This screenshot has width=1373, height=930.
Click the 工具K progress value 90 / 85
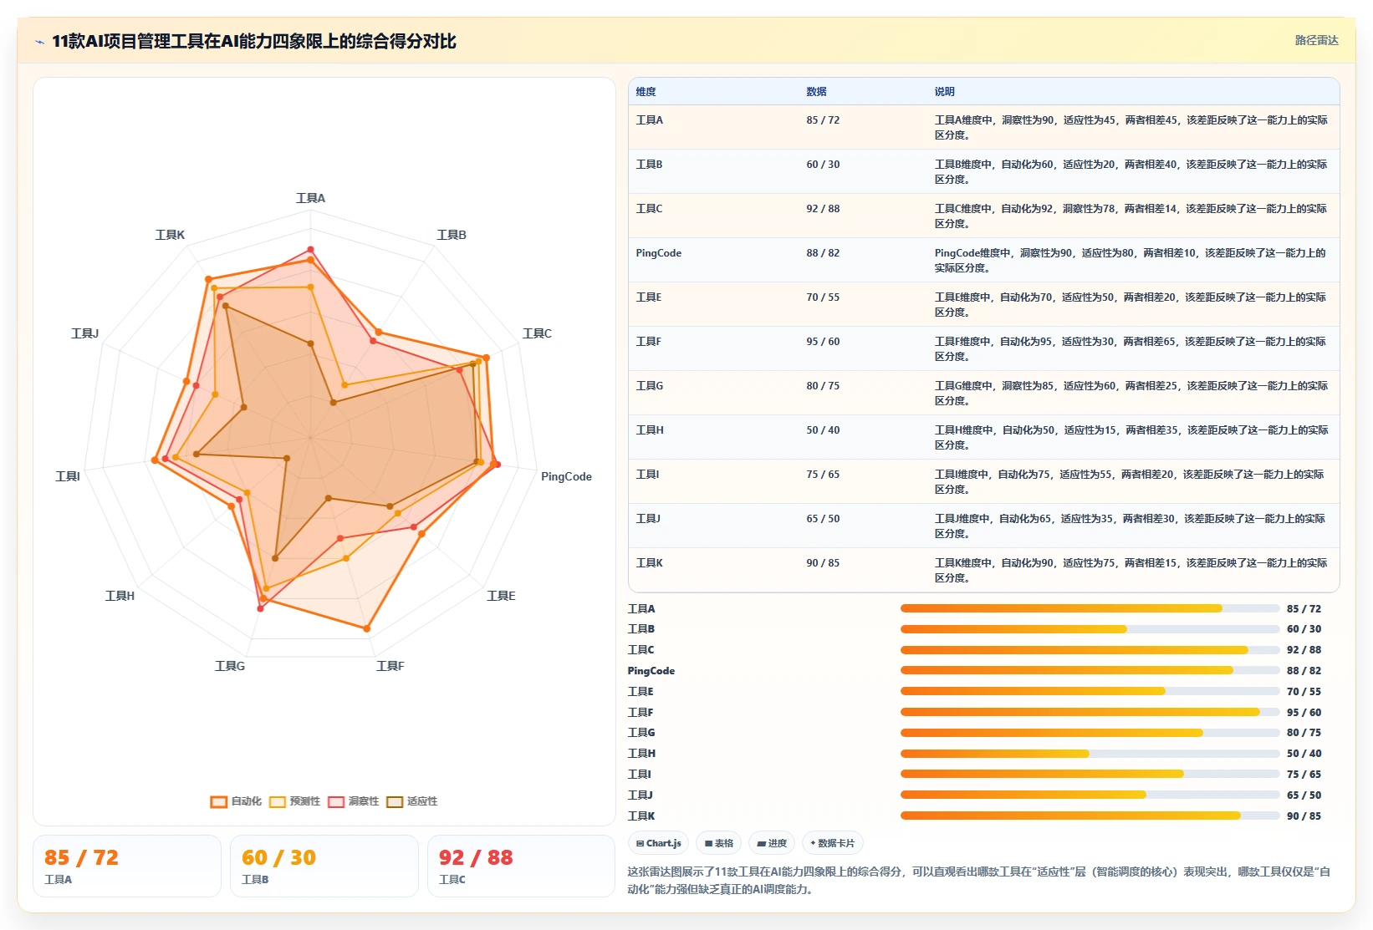[1304, 816]
